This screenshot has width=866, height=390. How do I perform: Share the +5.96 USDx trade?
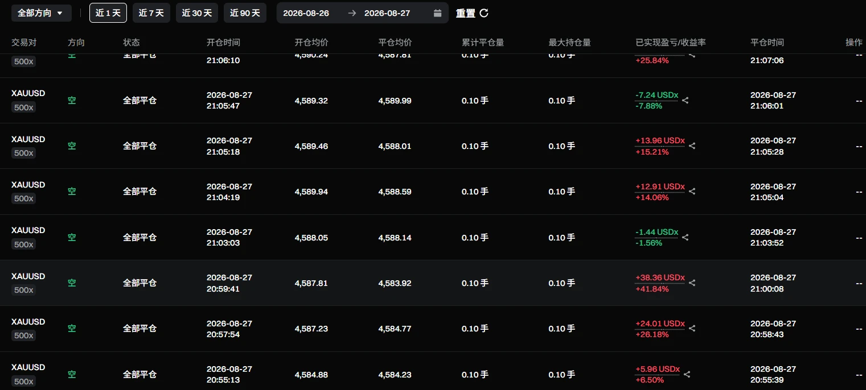point(687,375)
